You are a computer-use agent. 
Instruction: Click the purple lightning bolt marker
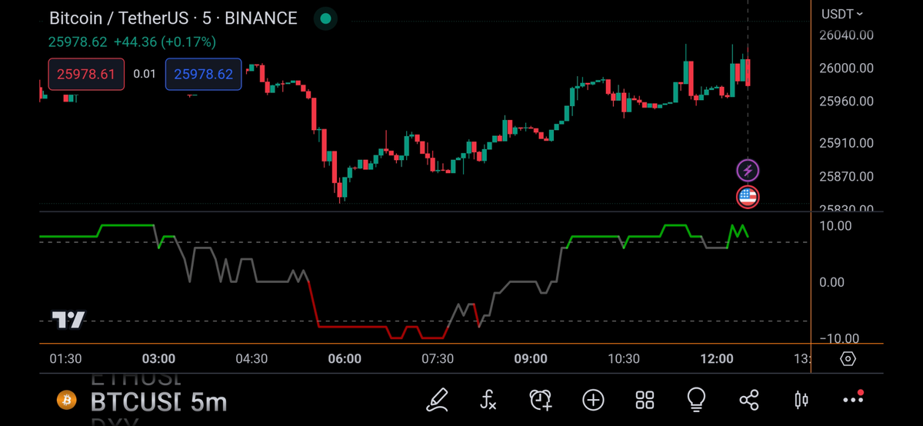pyautogui.click(x=748, y=170)
